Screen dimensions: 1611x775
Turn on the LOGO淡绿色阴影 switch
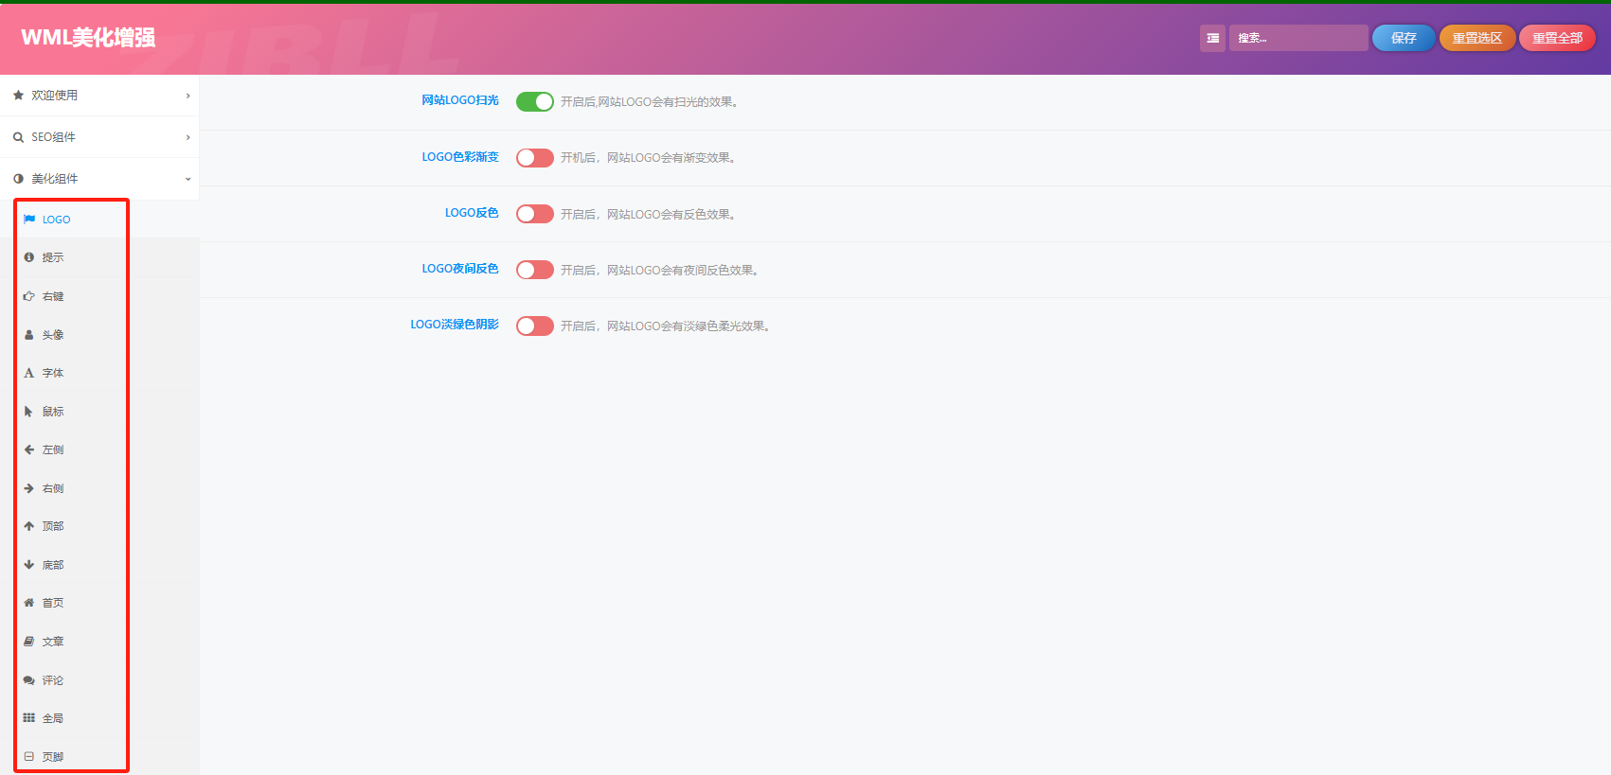(x=535, y=326)
